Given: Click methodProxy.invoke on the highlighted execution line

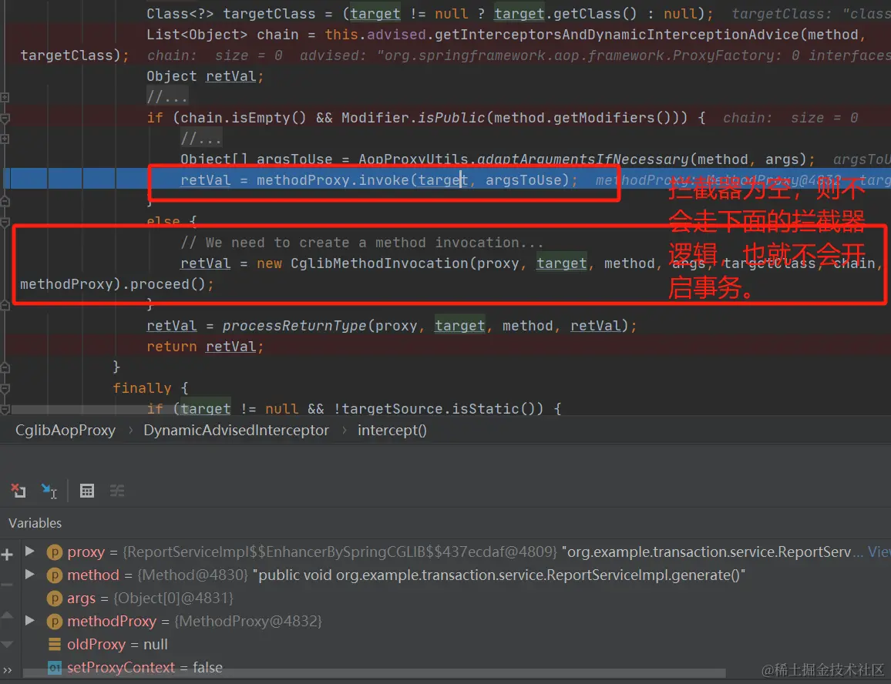Looking at the screenshot, I should [x=332, y=180].
